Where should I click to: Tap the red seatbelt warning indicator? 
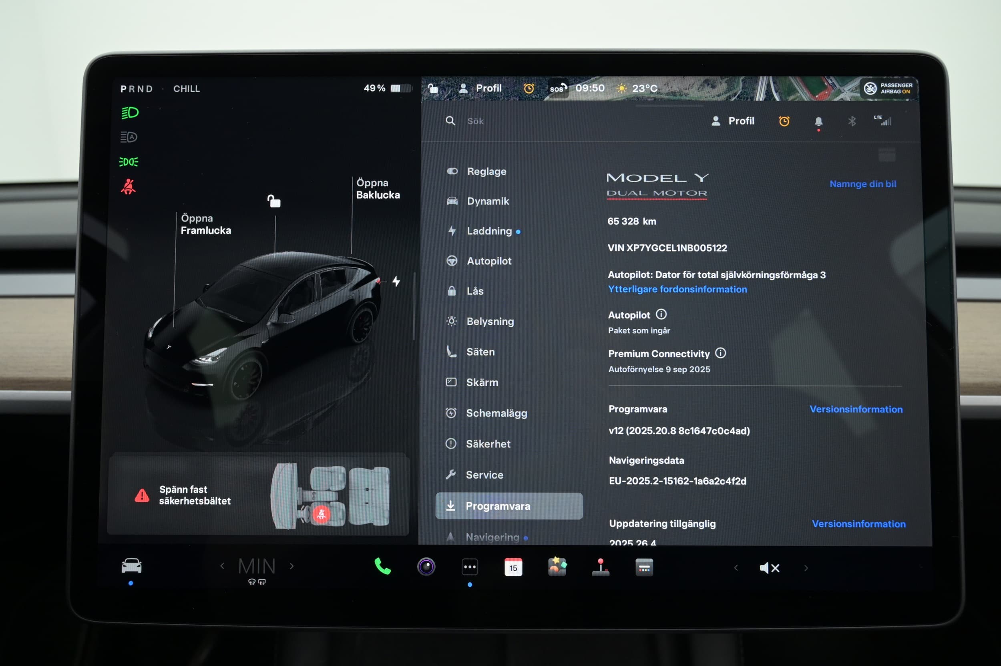(128, 187)
